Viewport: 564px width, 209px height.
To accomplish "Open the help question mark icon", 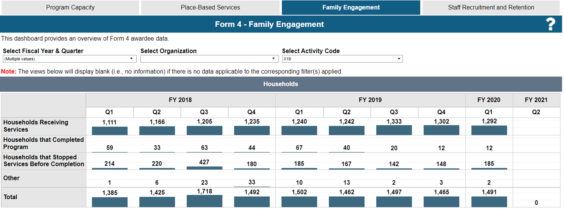I will (551, 24).
